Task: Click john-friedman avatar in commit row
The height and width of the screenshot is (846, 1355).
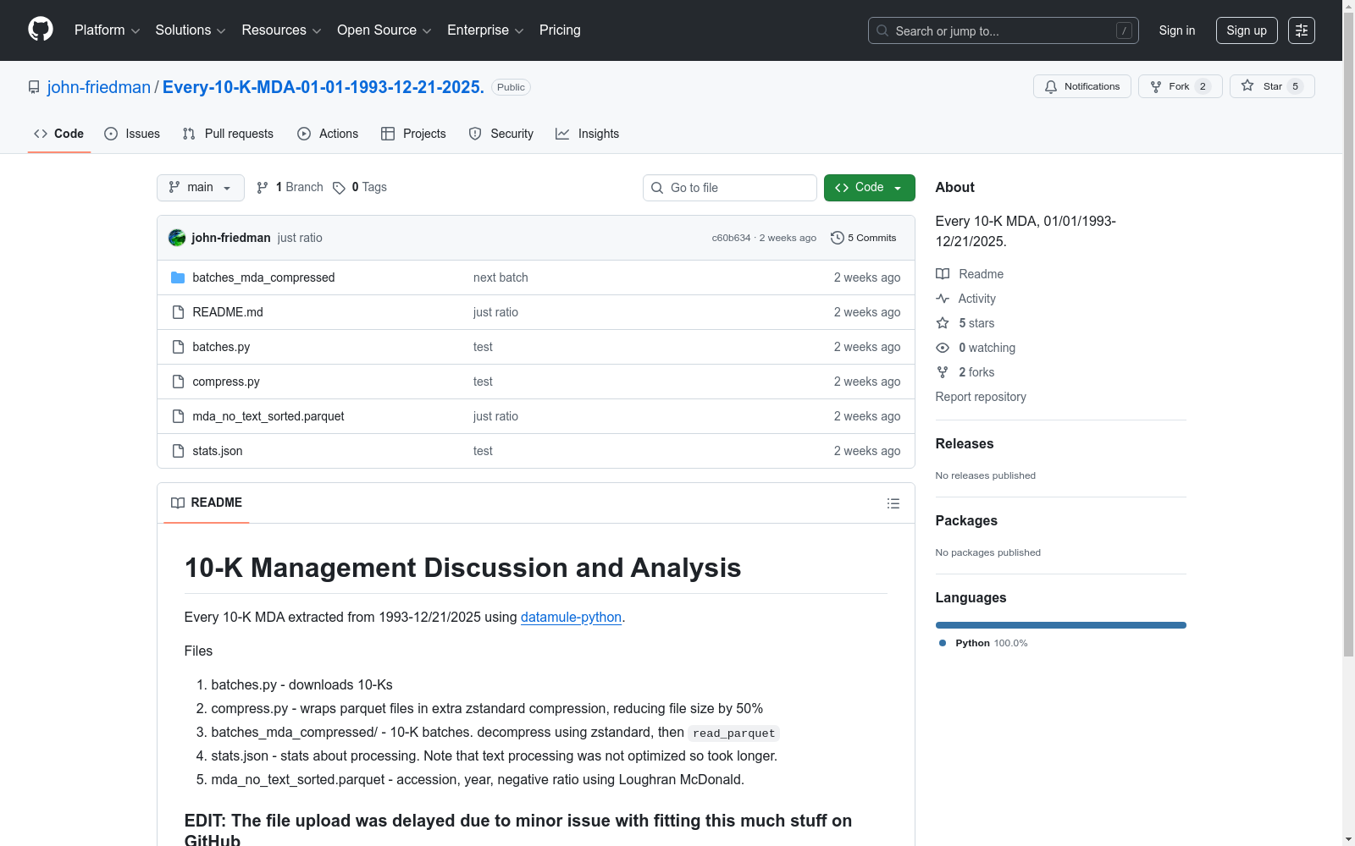Action: coord(177,238)
